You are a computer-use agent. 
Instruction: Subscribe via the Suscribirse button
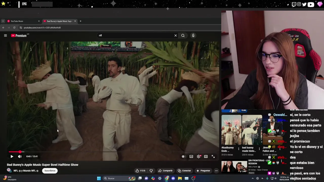click(x=50, y=171)
